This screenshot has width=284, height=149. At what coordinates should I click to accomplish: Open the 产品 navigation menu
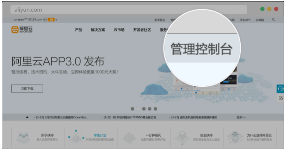pos(78,30)
